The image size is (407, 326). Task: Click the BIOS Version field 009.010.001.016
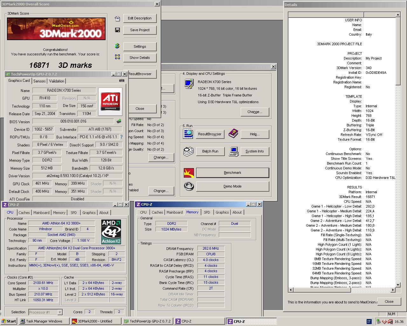pos(73,121)
